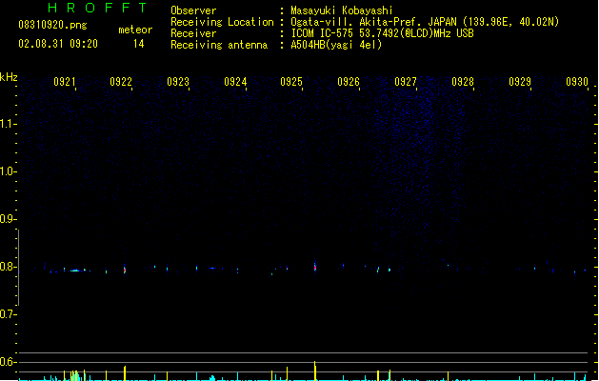Click the 0927 time marker

tap(406, 82)
